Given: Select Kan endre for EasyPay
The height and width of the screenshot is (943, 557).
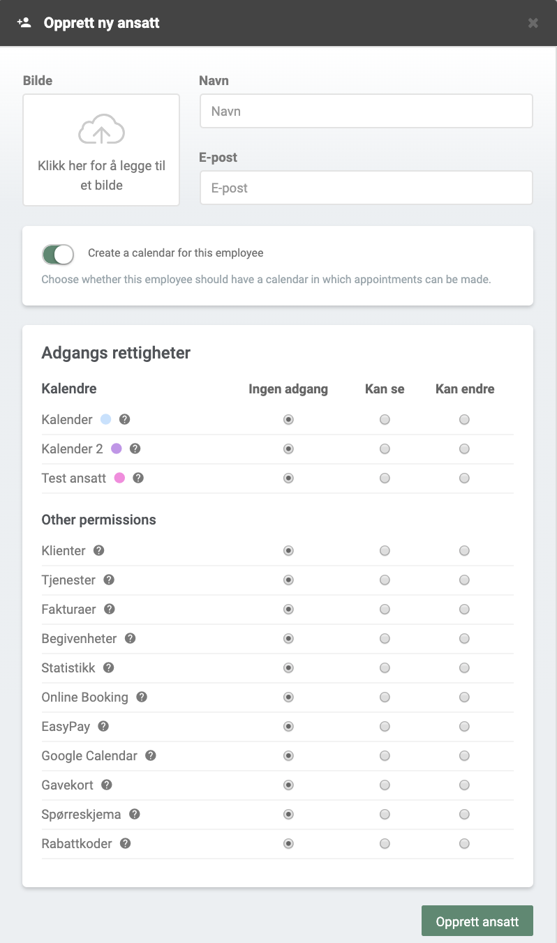Looking at the screenshot, I should 464,726.
